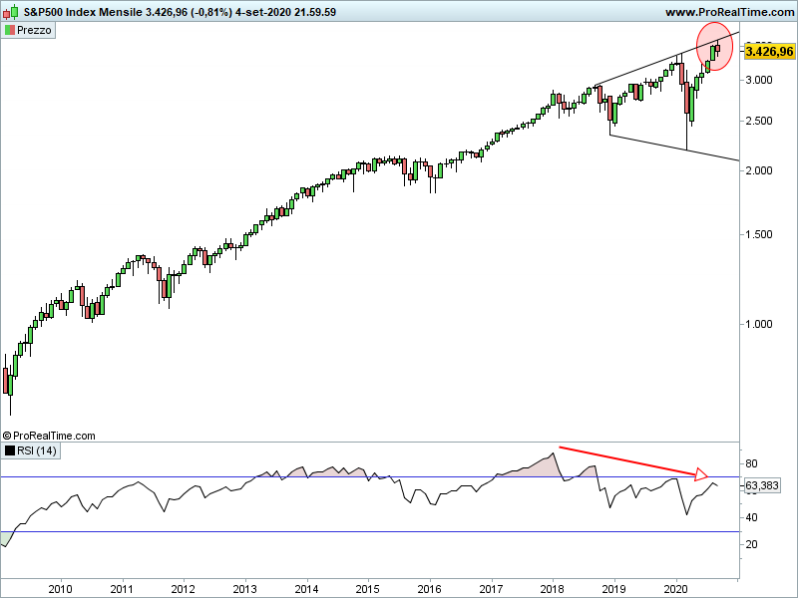798x598 pixels.
Task: Click the yellow 3.426,96 price tag
Action: point(769,52)
